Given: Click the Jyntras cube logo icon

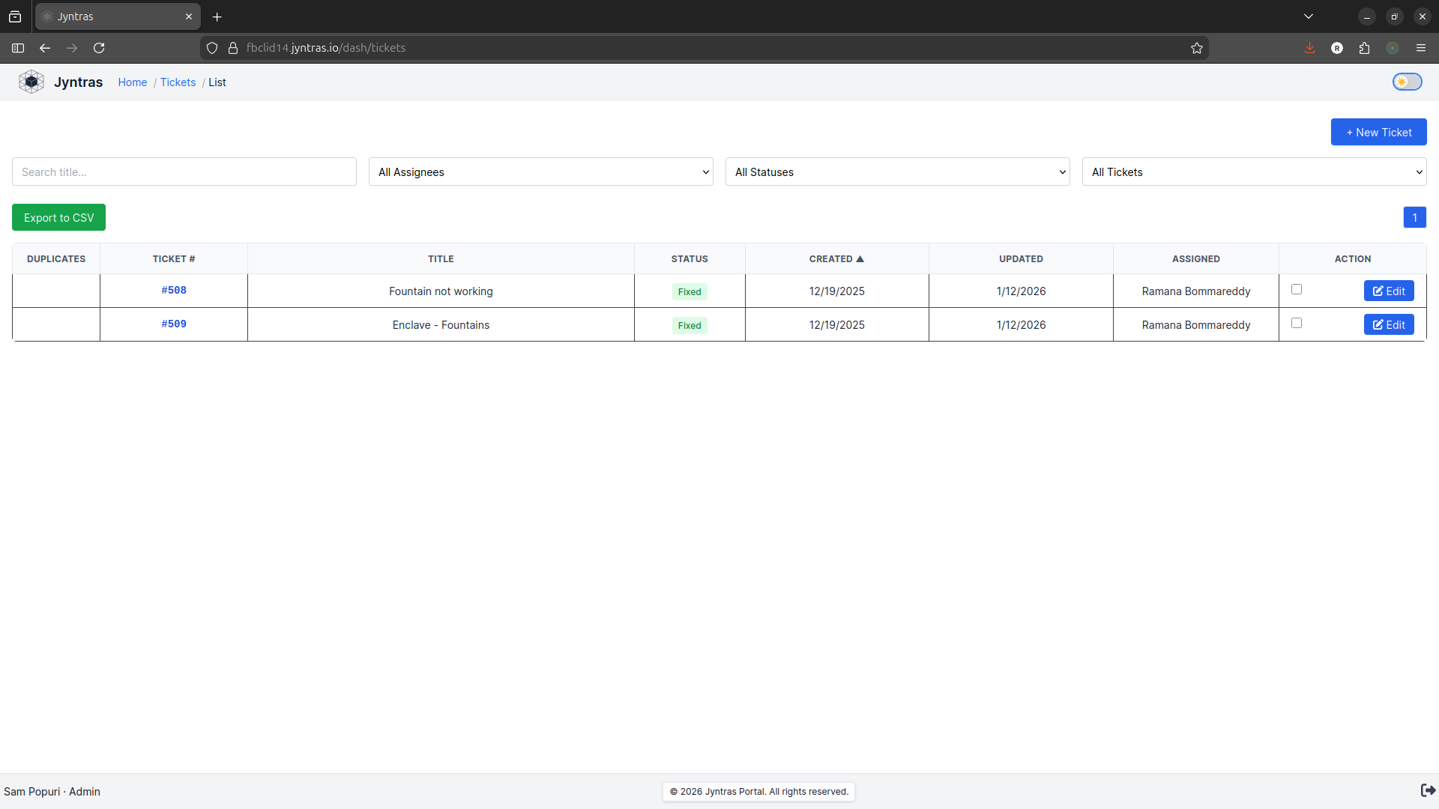Looking at the screenshot, I should point(31,82).
